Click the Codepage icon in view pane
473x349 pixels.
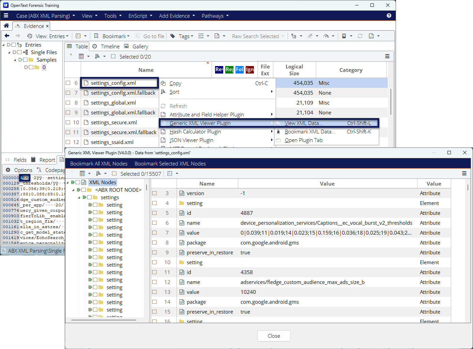40,170
